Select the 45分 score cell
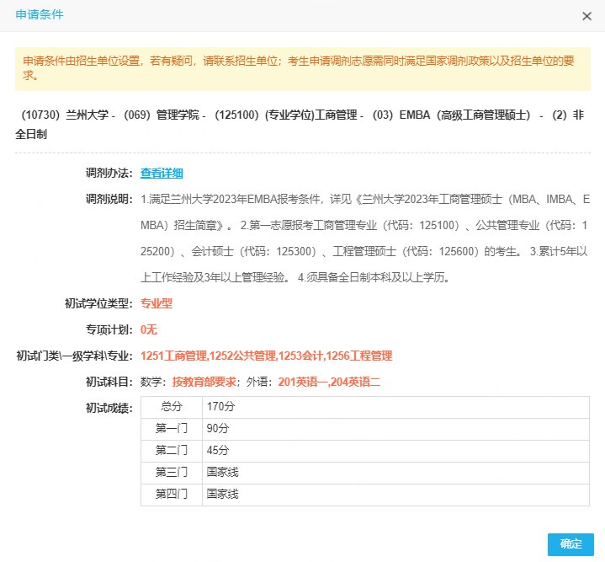 coord(217,451)
